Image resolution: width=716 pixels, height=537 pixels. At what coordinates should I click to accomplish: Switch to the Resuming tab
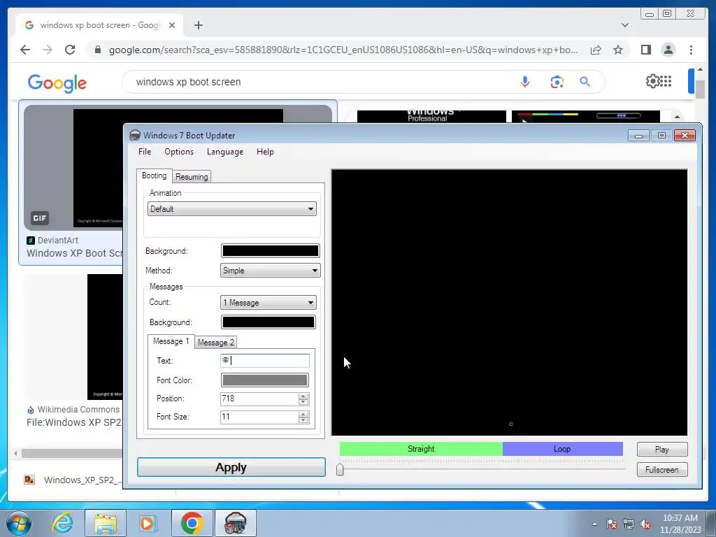pyautogui.click(x=192, y=177)
